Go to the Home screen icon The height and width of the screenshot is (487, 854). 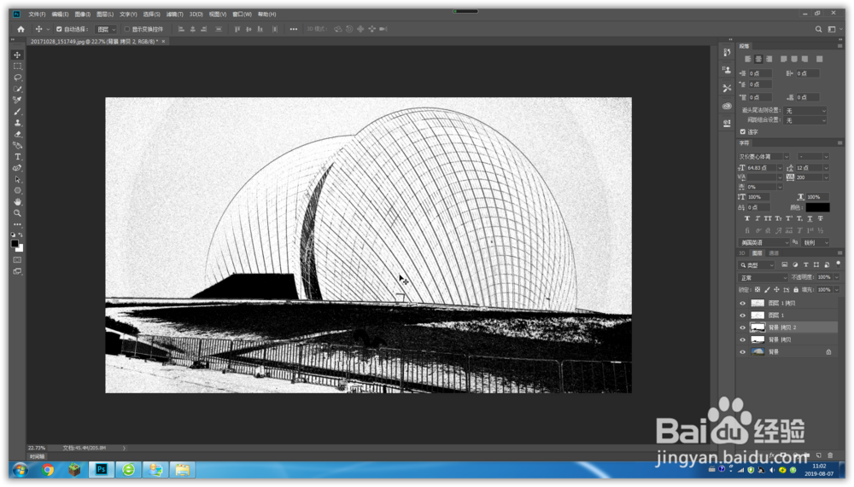[20, 29]
